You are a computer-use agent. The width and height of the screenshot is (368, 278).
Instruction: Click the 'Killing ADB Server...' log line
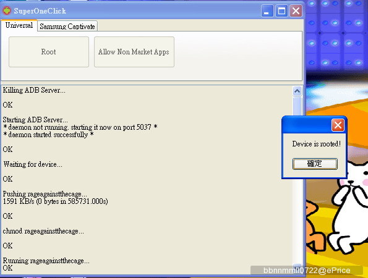pos(34,90)
